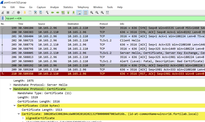Viewport: 205px width, 122px height.
Task: Reload the capture file
Action: coord(41,12)
